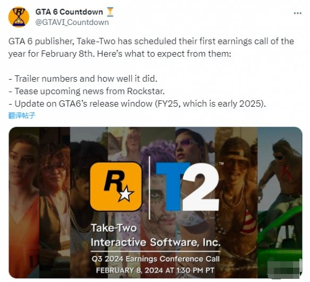310x282 pixels.
Task: Click the shirtless man on the green vehicle
Action: click(x=281, y=178)
